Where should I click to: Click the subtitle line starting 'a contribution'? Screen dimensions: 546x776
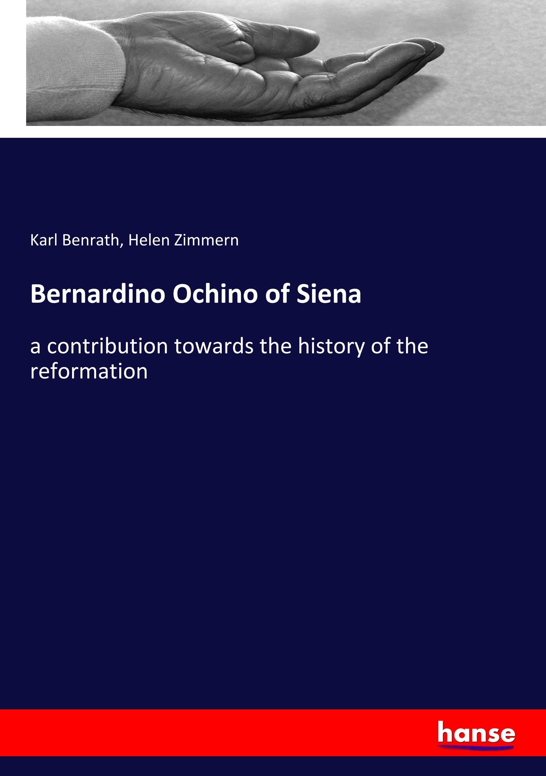tap(229, 346)
